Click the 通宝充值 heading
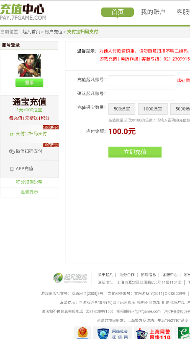190x339 pixels. 29,102
